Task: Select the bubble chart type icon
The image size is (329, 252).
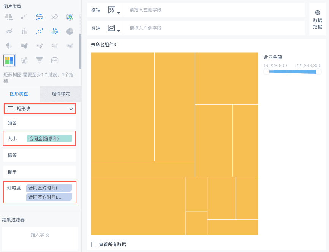Action: tap(55, 31)
